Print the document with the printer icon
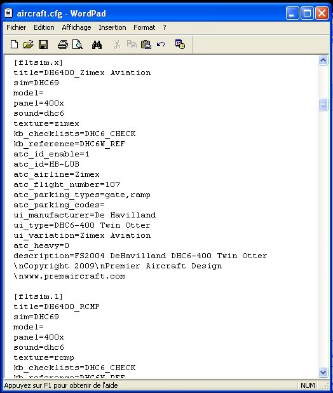333x393 pixels. (x=63, y=45)
